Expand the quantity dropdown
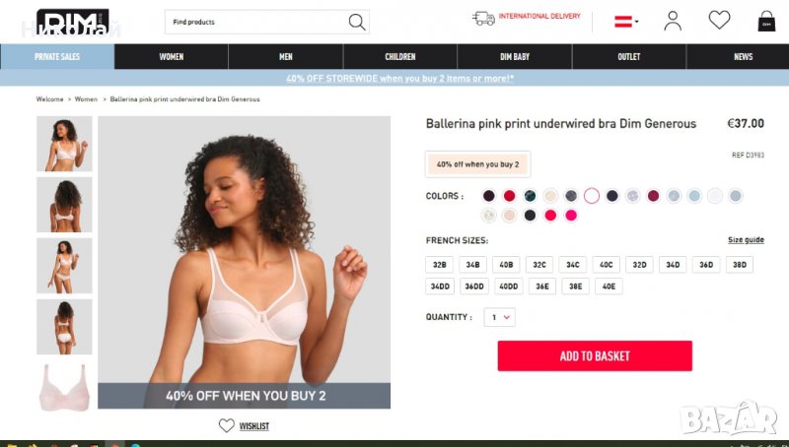 (x=499, y=317)
